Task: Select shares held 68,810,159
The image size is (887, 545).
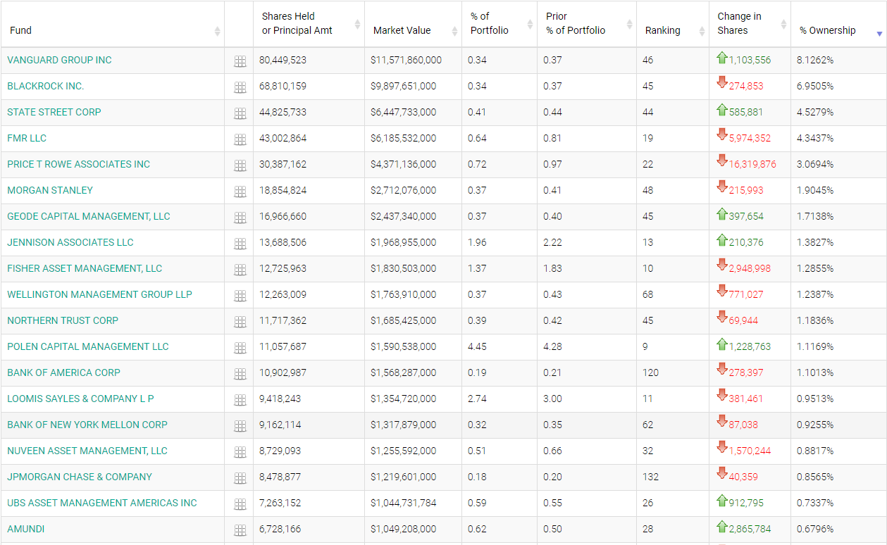Action: click(x=283, y=87)
